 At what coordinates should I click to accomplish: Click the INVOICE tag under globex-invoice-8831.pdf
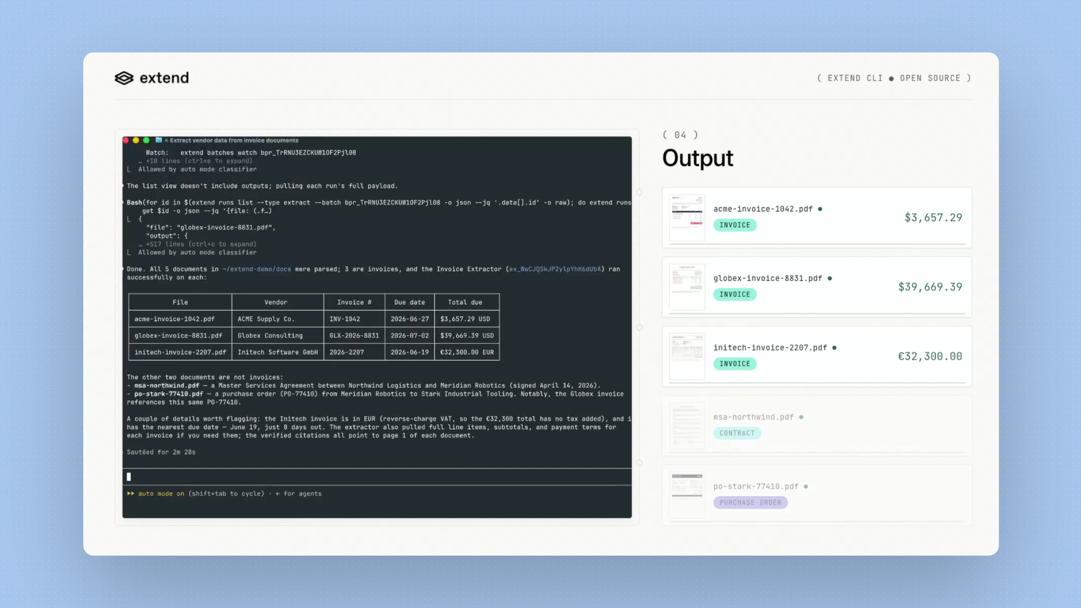click(x=735, y=295)
